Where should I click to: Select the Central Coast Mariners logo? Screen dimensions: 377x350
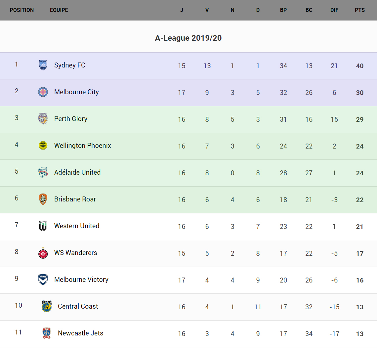coord(47,306)
